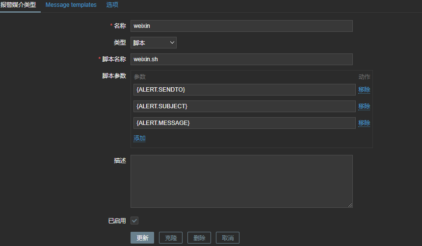Click inside the 描述 text area

coord(241,181)
